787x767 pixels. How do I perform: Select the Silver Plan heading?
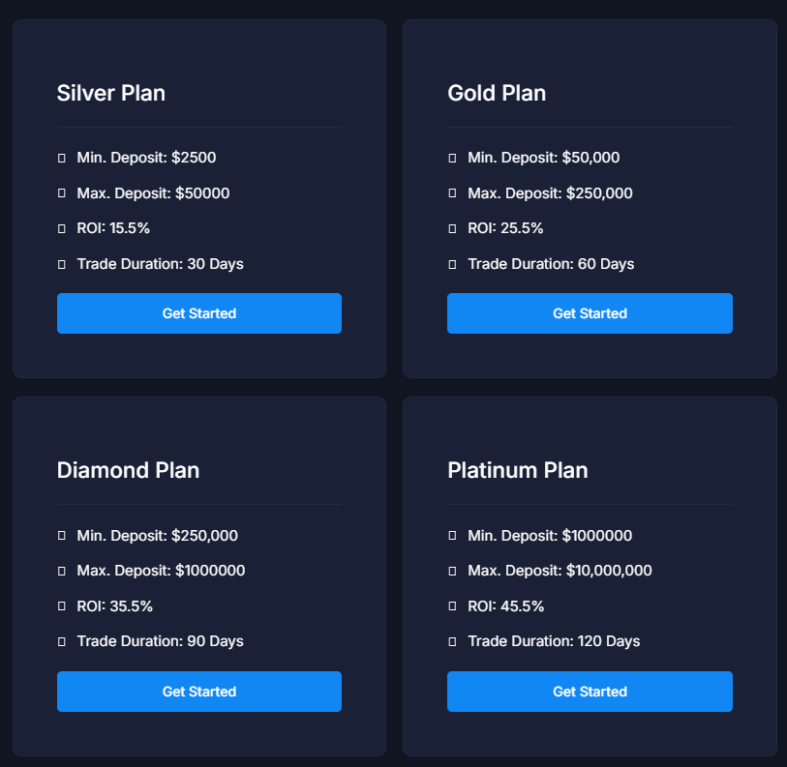[x=110, y=93]
